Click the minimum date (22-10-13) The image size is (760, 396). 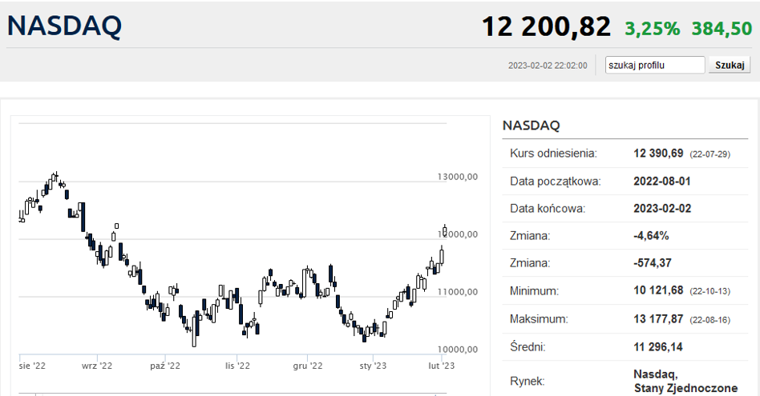coord(709,291)
